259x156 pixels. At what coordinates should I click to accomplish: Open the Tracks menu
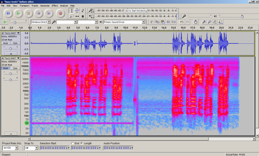pos(35,6)
